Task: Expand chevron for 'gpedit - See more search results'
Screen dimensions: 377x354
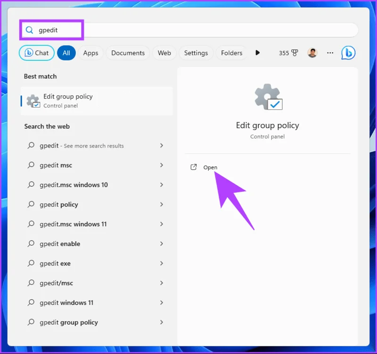Action: pyautogui.click(x=162, y=146)
